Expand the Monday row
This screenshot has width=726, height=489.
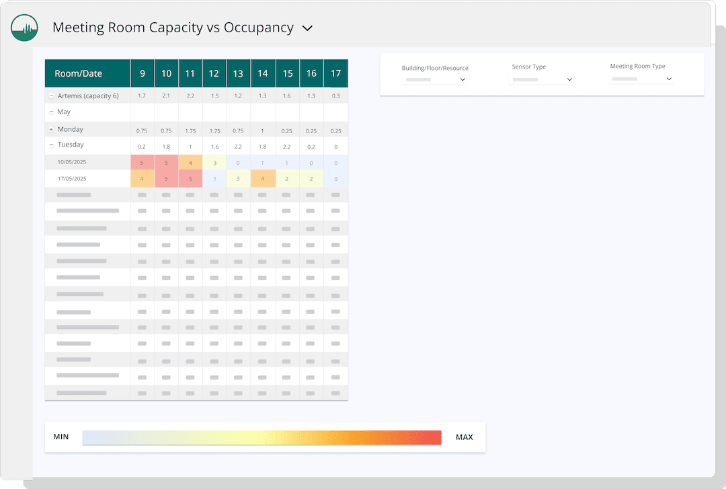(52, 128)
